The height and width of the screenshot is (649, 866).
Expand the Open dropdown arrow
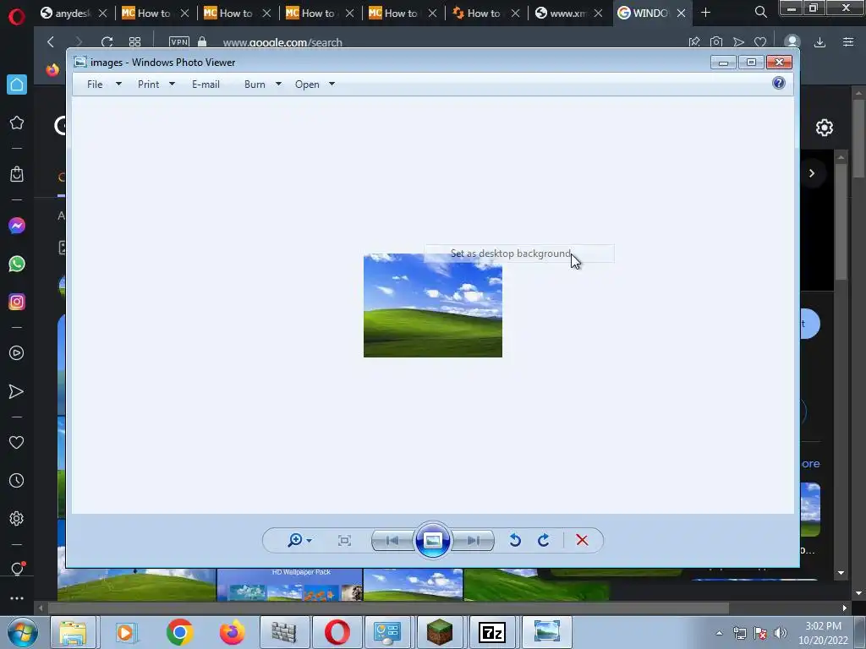click(332, 84)
